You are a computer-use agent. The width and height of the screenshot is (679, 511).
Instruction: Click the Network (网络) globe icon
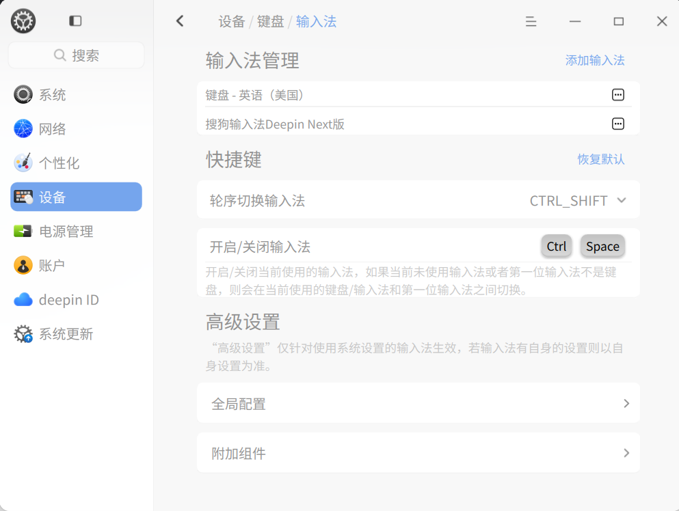[23, 128]
